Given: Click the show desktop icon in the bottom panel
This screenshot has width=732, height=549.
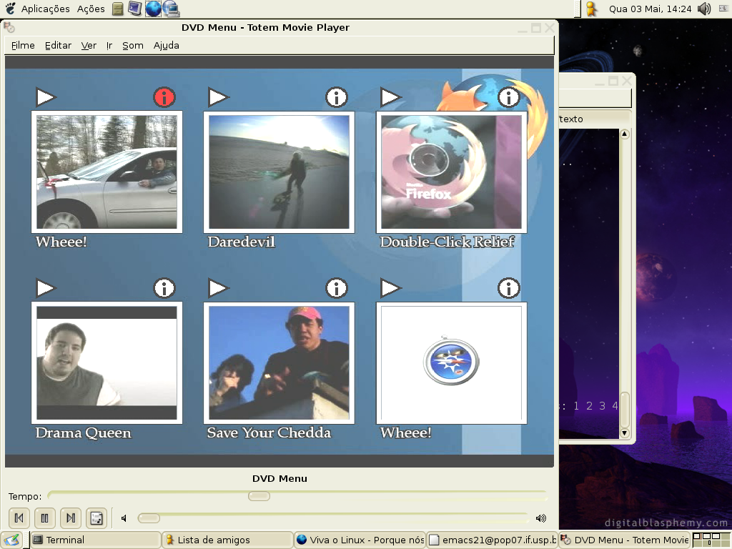Looking at the screenshot, I should tap(11, 540).
